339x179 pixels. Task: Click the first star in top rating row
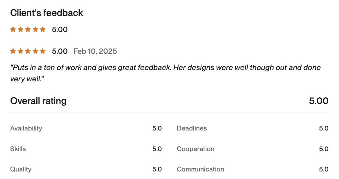(13, 29)
